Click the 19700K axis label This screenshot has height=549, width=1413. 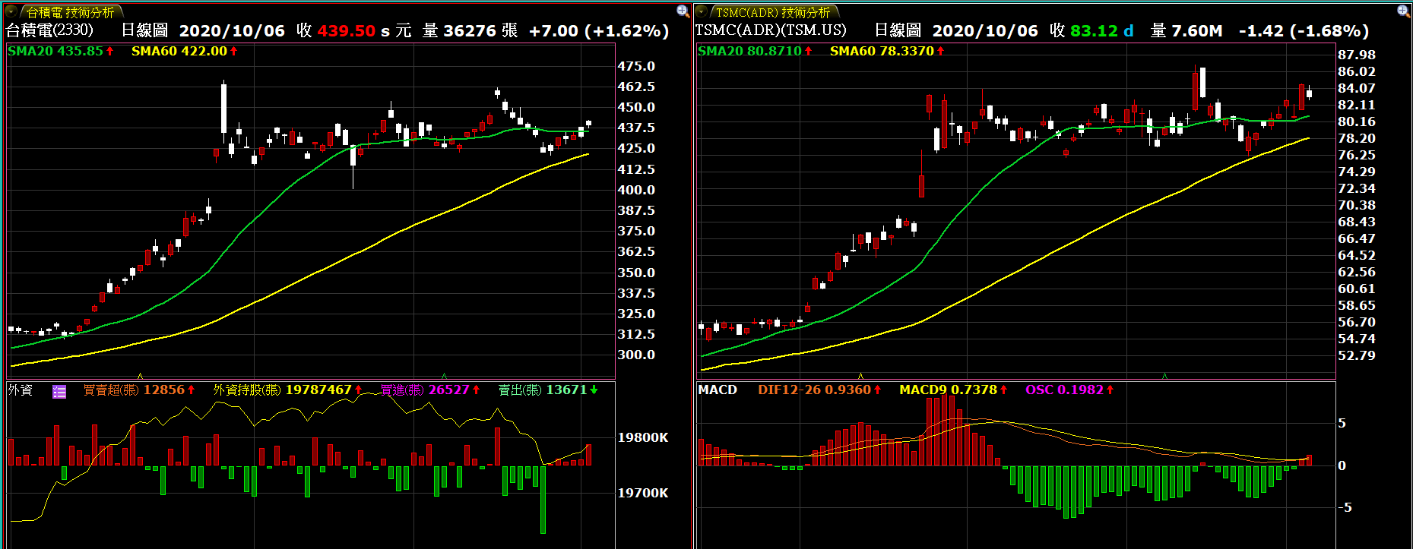[x=643, y=494]
